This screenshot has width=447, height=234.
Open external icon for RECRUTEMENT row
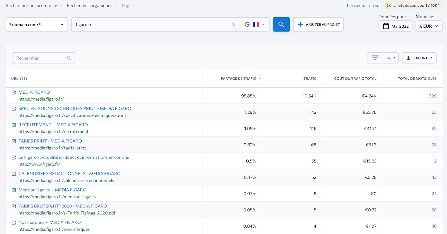coord(14,125)
